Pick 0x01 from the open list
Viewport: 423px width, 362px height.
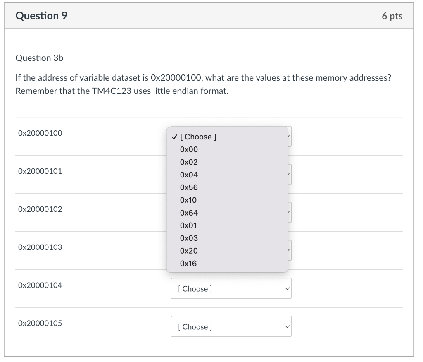[189, 225]
